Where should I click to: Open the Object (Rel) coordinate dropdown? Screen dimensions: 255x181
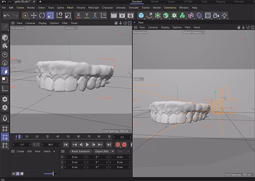[x=105, y=151]
